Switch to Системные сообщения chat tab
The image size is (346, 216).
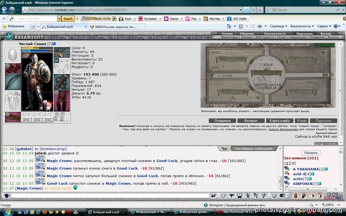coord(254,149)
